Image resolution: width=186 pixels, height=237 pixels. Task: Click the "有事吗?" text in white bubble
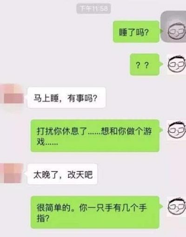(x=82, y=98)
